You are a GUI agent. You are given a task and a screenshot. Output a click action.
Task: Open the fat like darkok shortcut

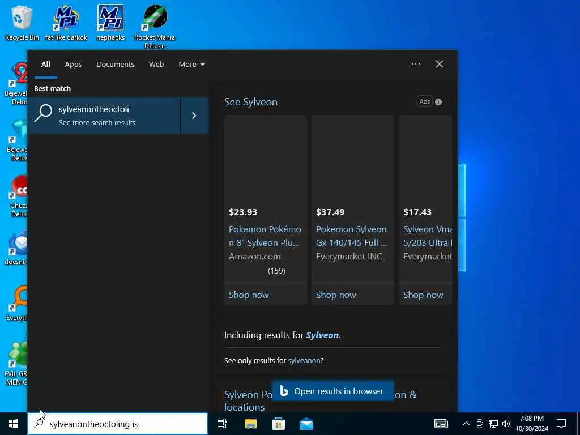[66, 23]
